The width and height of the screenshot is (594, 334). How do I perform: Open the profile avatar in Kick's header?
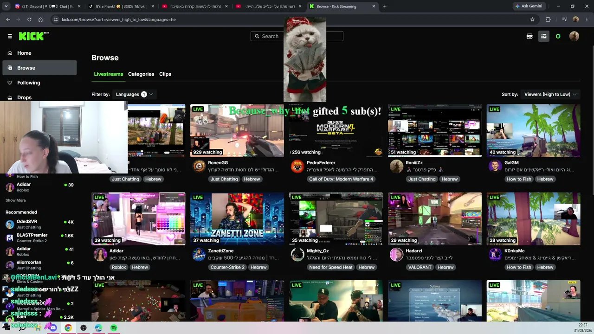(x=574, y=36)
